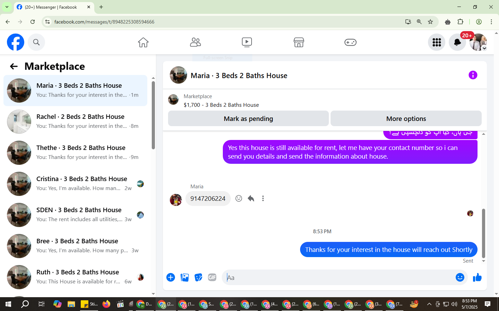Send a thumbs up like
Image resolution: width=499 pixels, height=311 pixels.
click(477, 277)
